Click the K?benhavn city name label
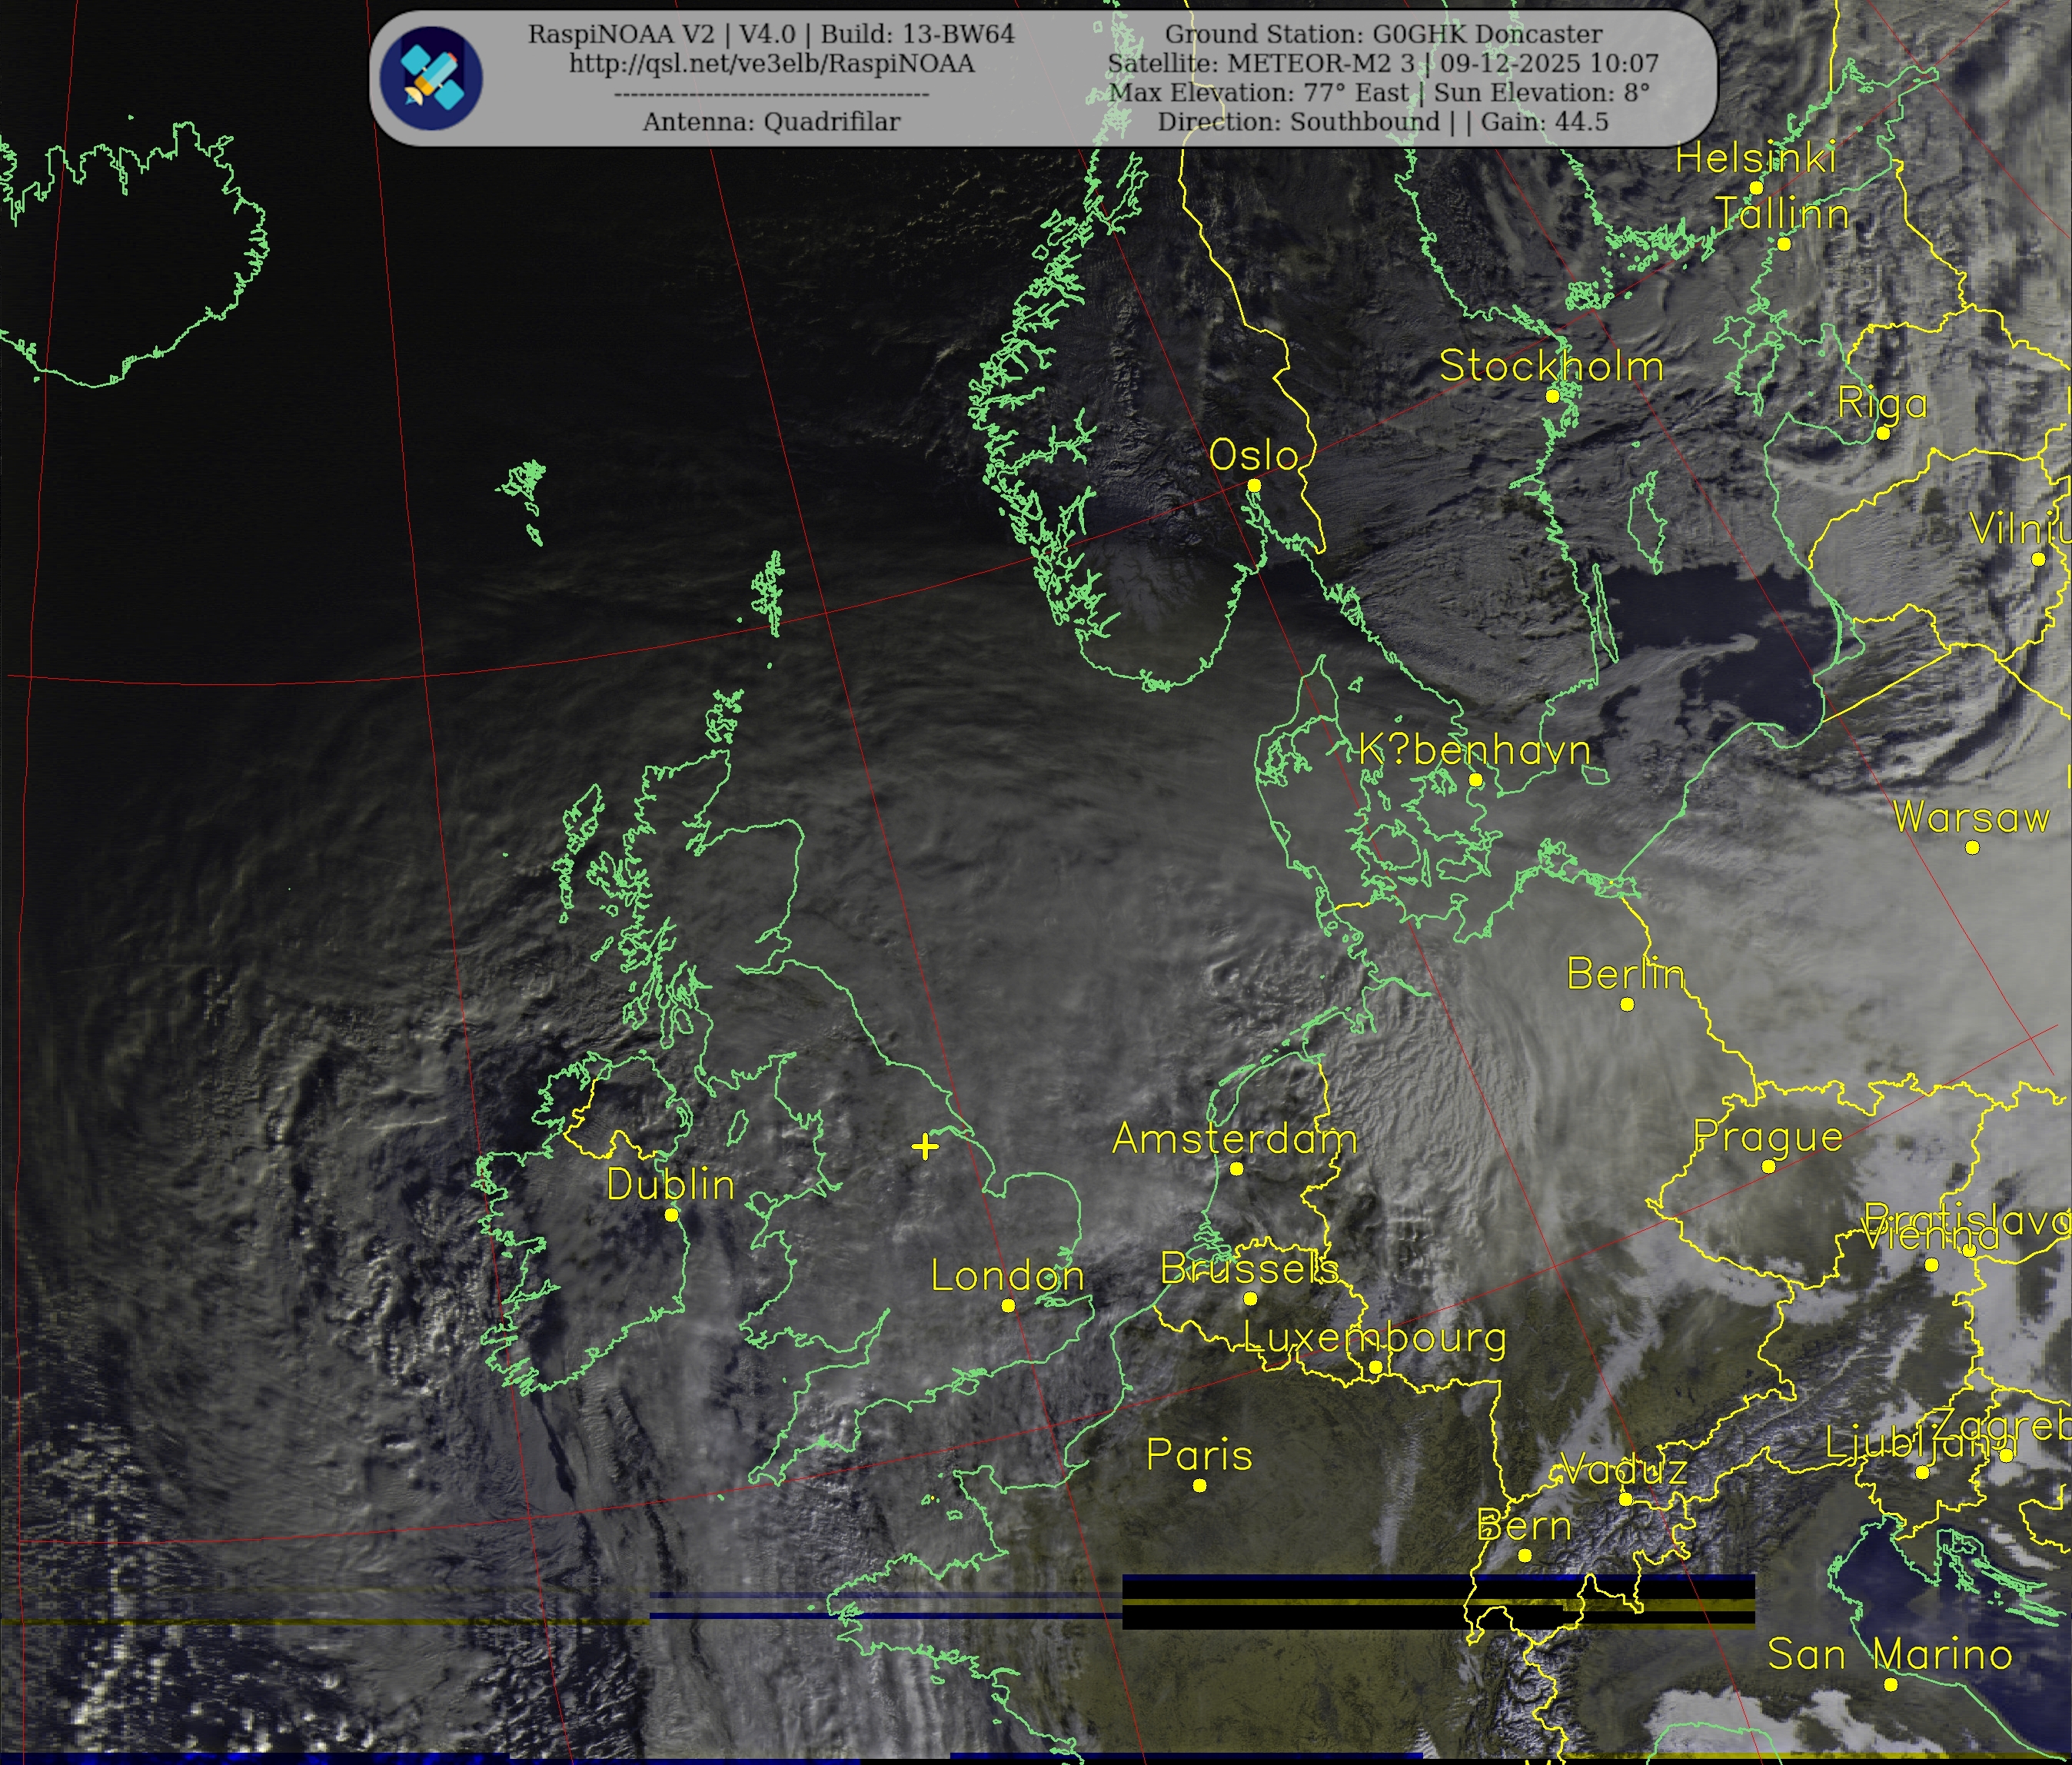 coord(1474,749)
